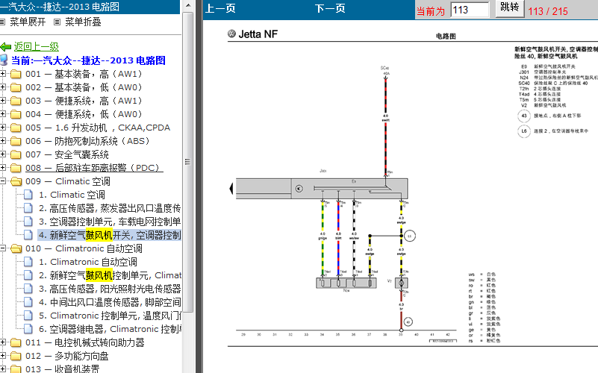Open 2. 高压传感器, 蒸发器出风口温度 diagram
Screen dimensions: 598x373
point(110,208)
